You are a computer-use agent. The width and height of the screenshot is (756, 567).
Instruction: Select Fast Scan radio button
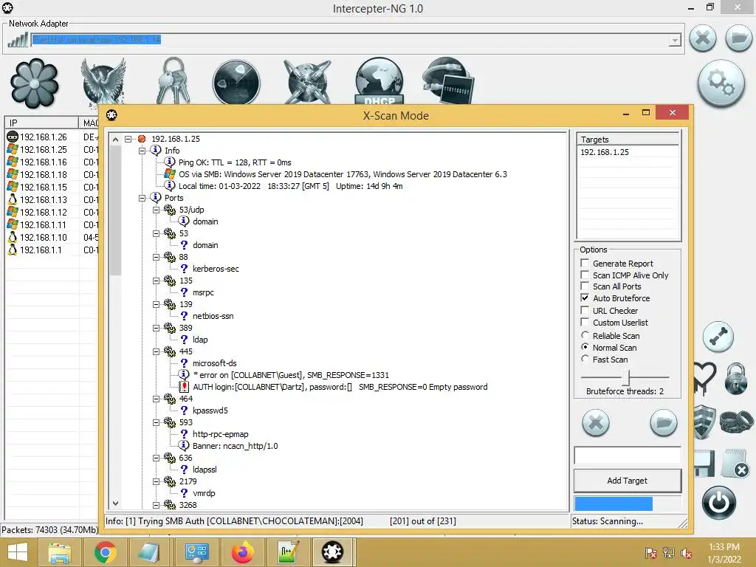click(x=585, y=359)
